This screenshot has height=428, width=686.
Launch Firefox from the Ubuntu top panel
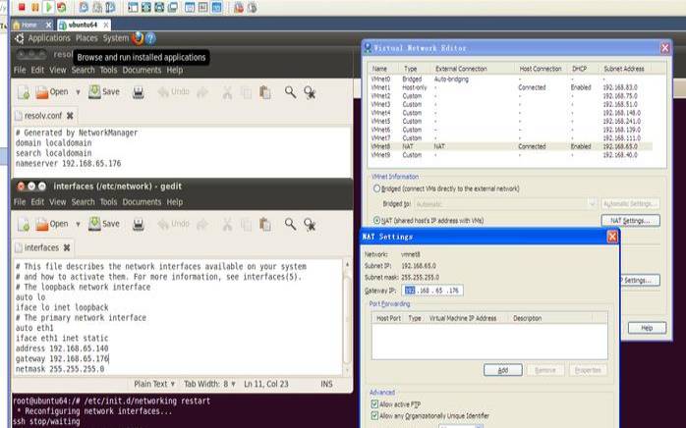point(138,38)
